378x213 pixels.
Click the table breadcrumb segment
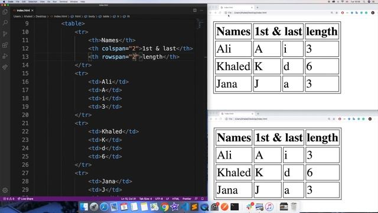[x=106, y=17]
